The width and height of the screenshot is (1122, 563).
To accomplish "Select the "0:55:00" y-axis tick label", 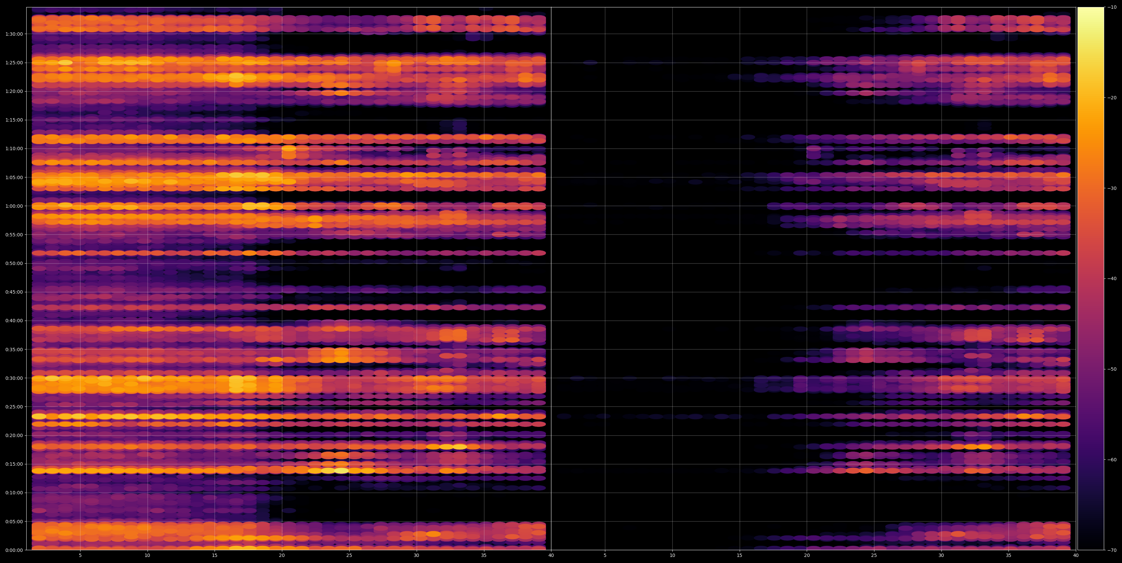I will point(14,235).
